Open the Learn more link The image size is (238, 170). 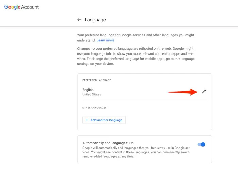105,40
